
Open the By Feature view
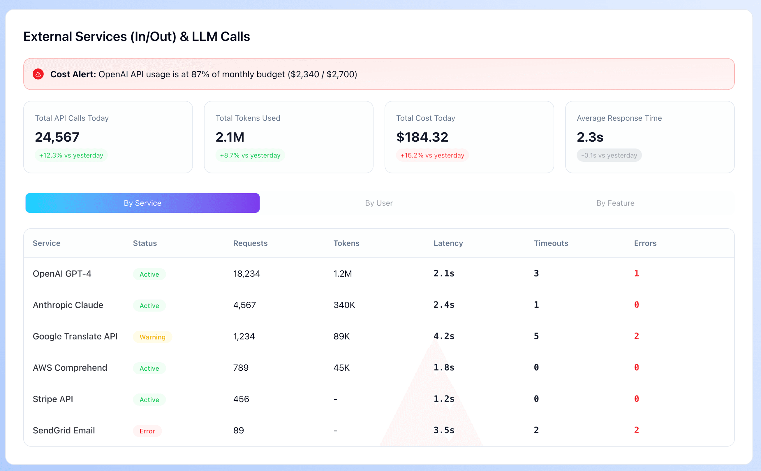[615, 203]
